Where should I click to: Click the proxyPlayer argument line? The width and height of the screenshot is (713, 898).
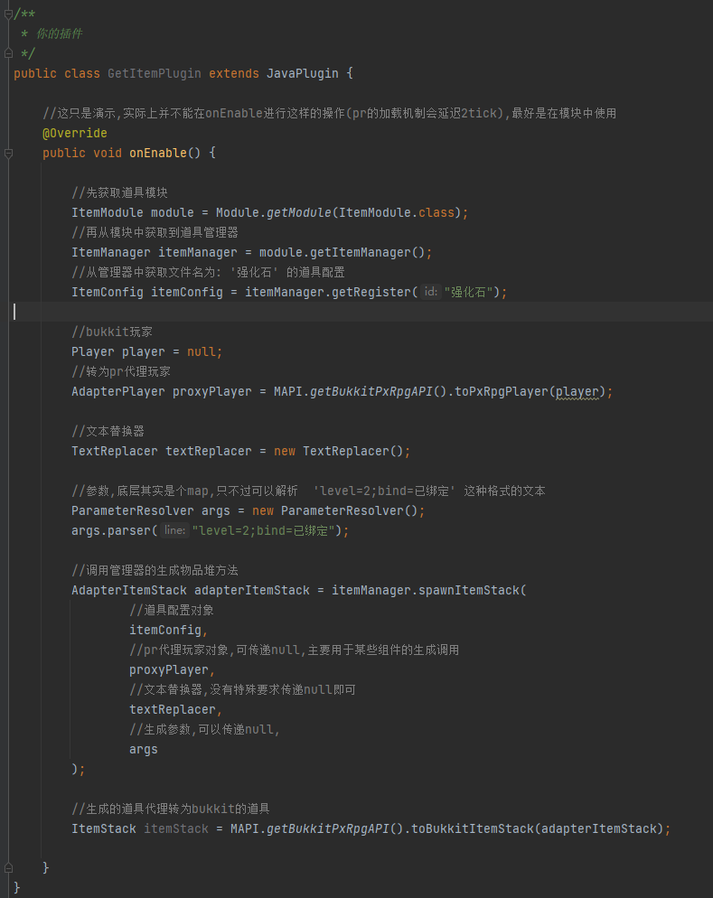click(x=171, y=669)
